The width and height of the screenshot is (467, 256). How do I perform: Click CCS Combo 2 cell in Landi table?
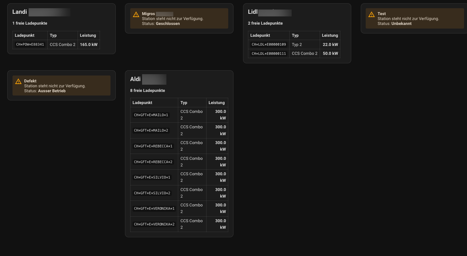pyautogui.click(x=62, y=45)
